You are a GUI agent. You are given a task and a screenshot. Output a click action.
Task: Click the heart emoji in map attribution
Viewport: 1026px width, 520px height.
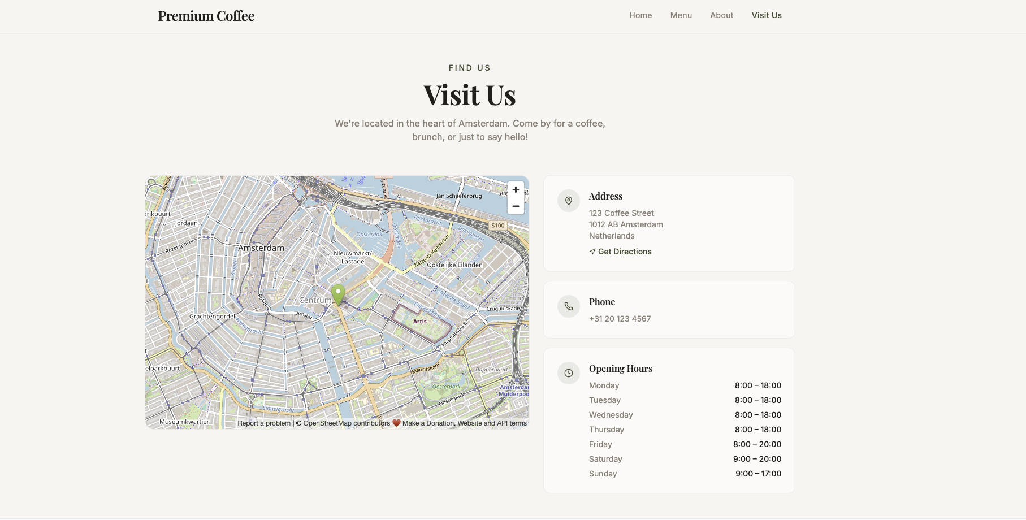396,422
